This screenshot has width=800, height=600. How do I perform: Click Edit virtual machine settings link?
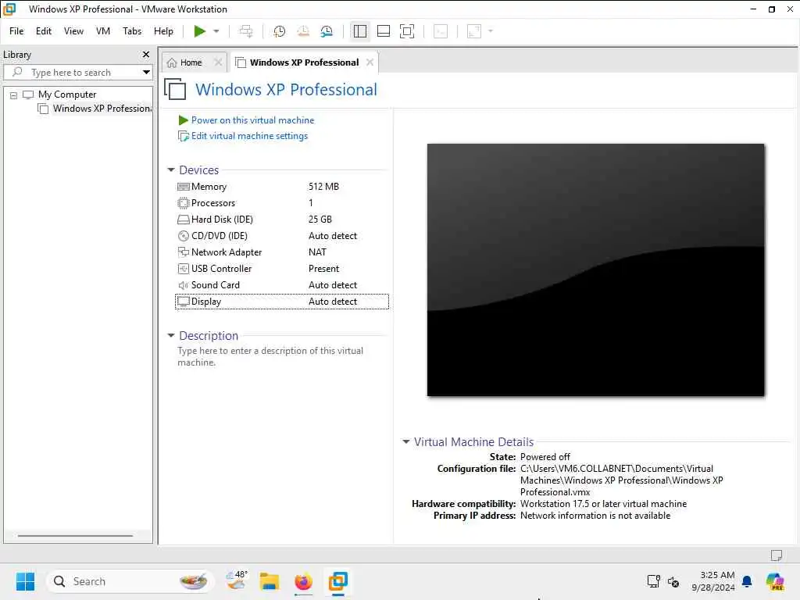[249, 136]
